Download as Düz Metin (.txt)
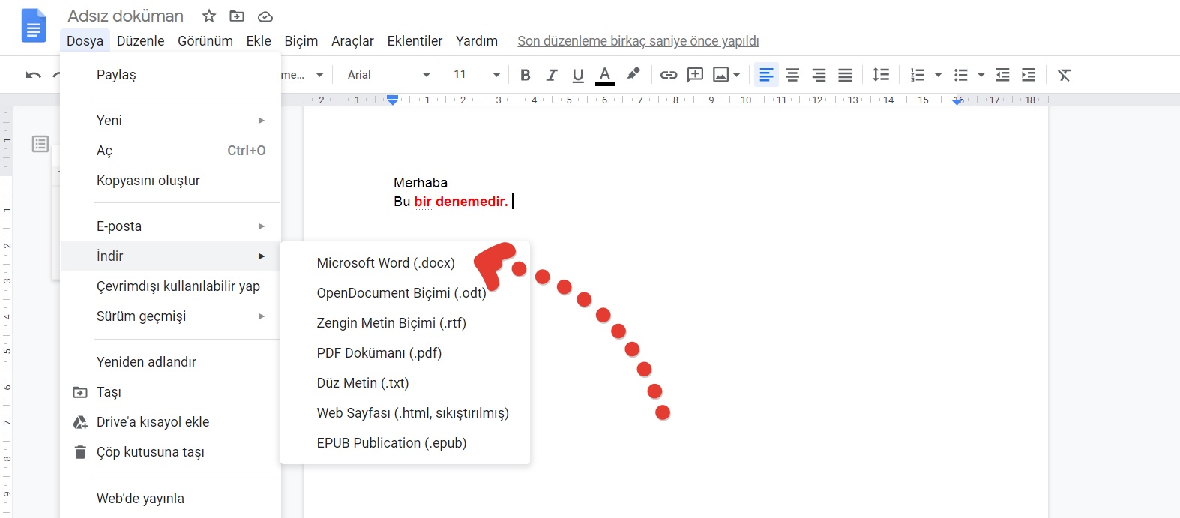Screen dimensions: 1180x518 click(405, 383)
